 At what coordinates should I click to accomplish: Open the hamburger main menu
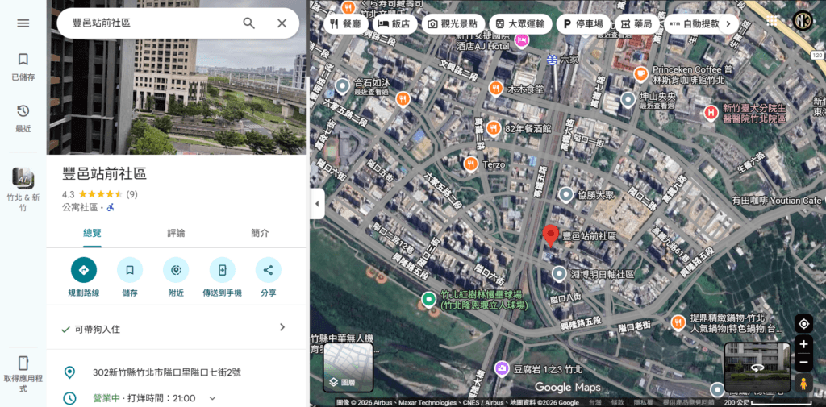(x=23, y=23)
